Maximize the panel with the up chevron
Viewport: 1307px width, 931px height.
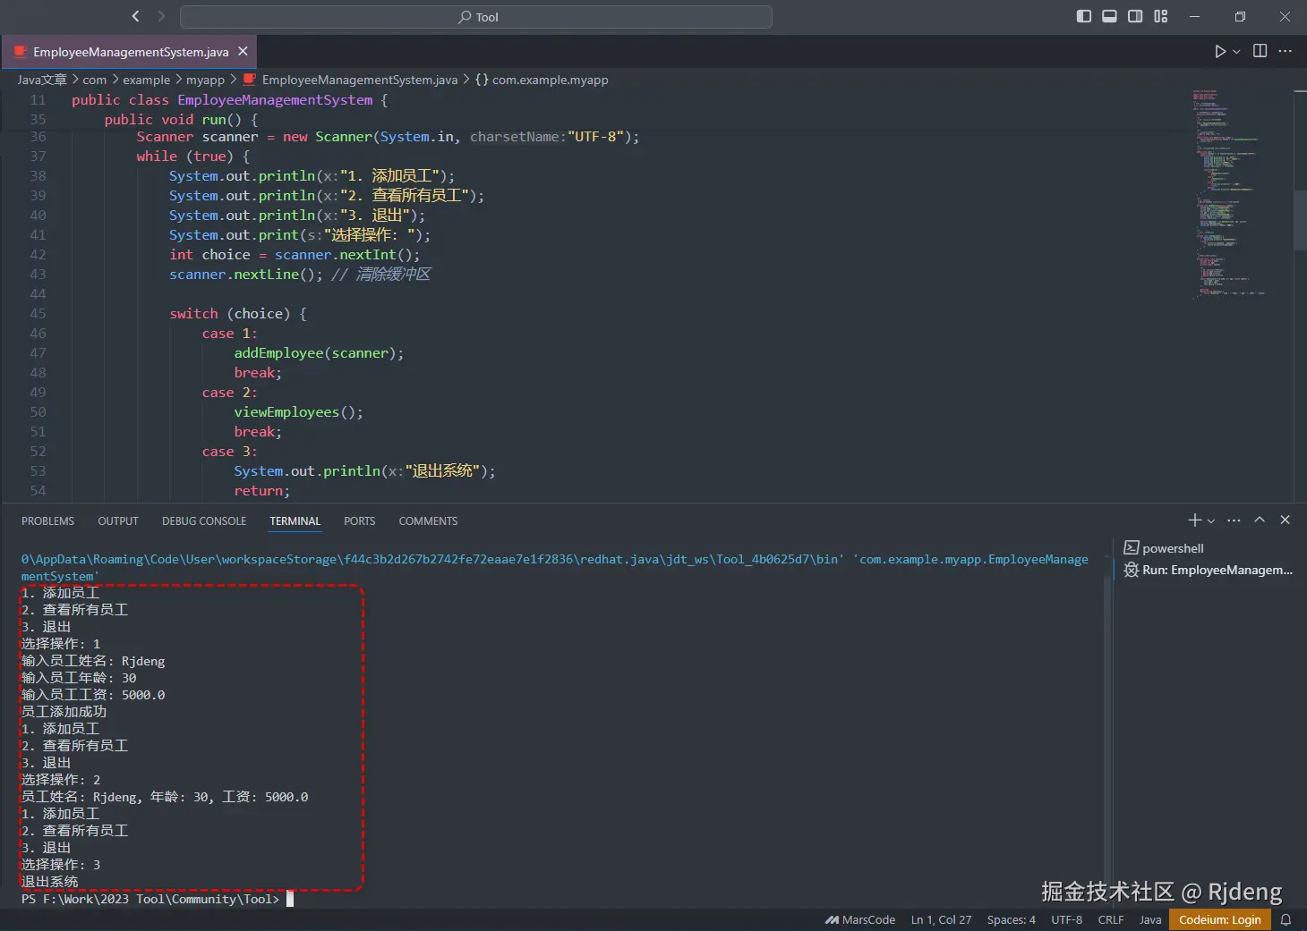tap(1260, 520)
